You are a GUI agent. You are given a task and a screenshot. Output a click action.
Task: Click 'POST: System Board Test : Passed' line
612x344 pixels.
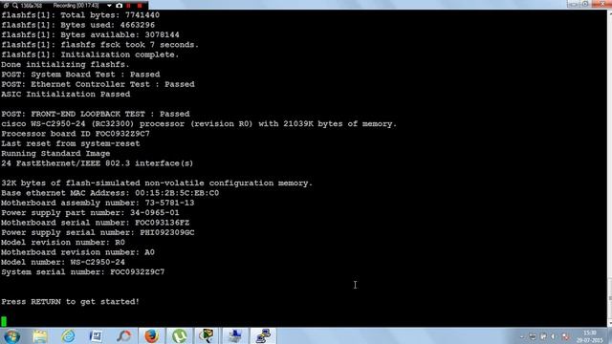[80, 75]
